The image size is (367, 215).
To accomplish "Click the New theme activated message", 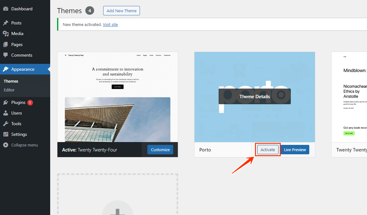I will tap(82, 24).
